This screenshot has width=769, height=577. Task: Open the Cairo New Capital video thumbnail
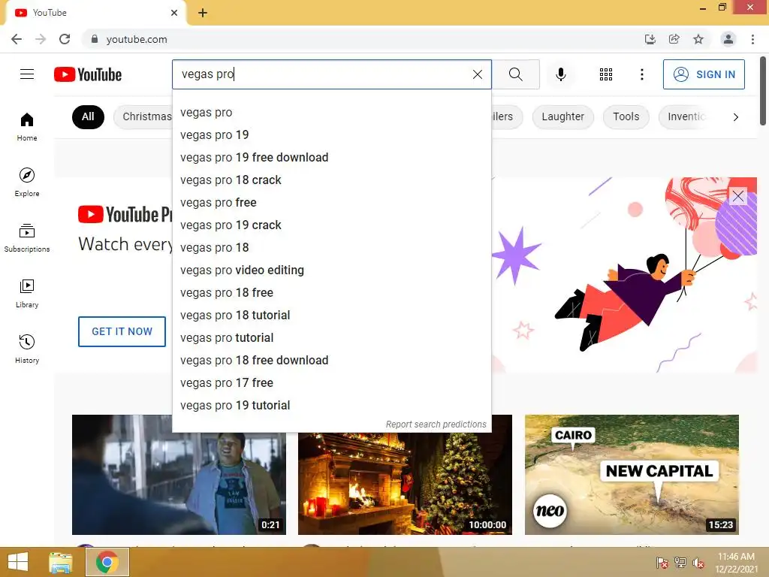[632, 475]
